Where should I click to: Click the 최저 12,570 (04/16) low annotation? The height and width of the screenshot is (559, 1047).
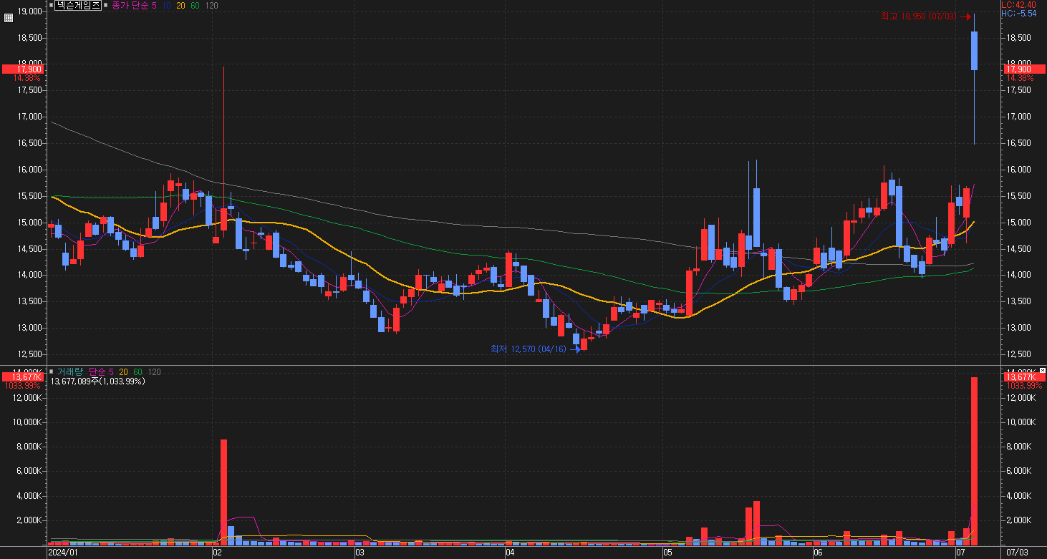pos(528,349)
